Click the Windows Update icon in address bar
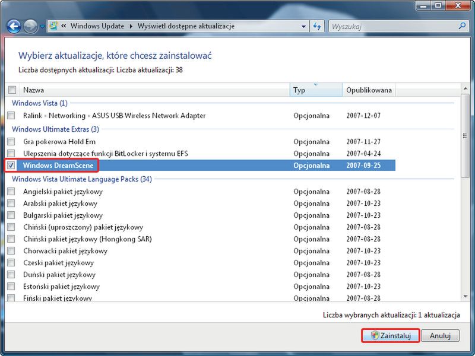 coord(53,26)
